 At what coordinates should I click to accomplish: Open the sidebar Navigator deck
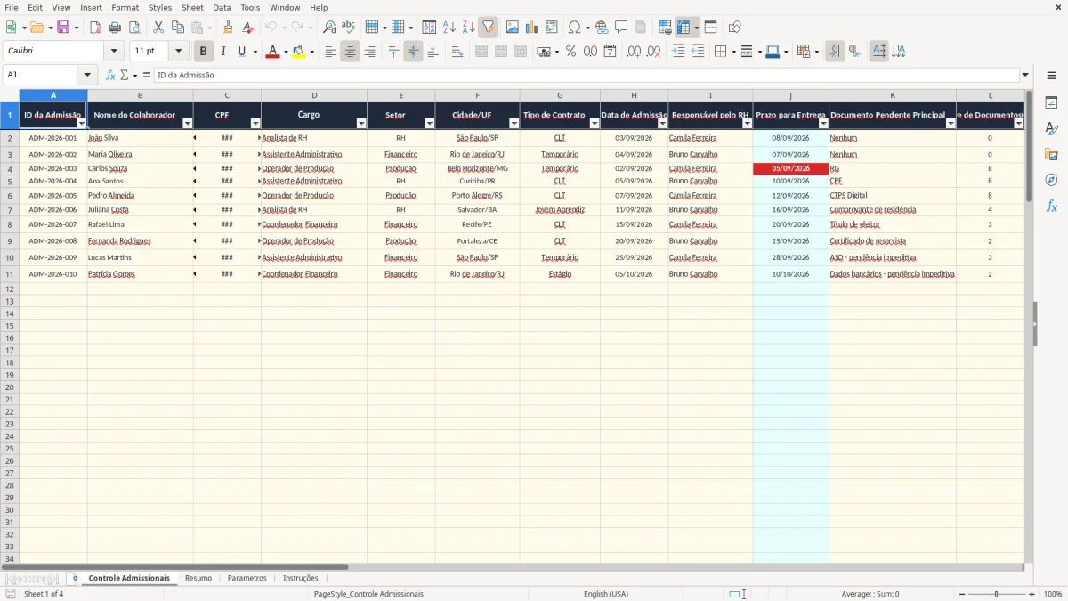1051,180
